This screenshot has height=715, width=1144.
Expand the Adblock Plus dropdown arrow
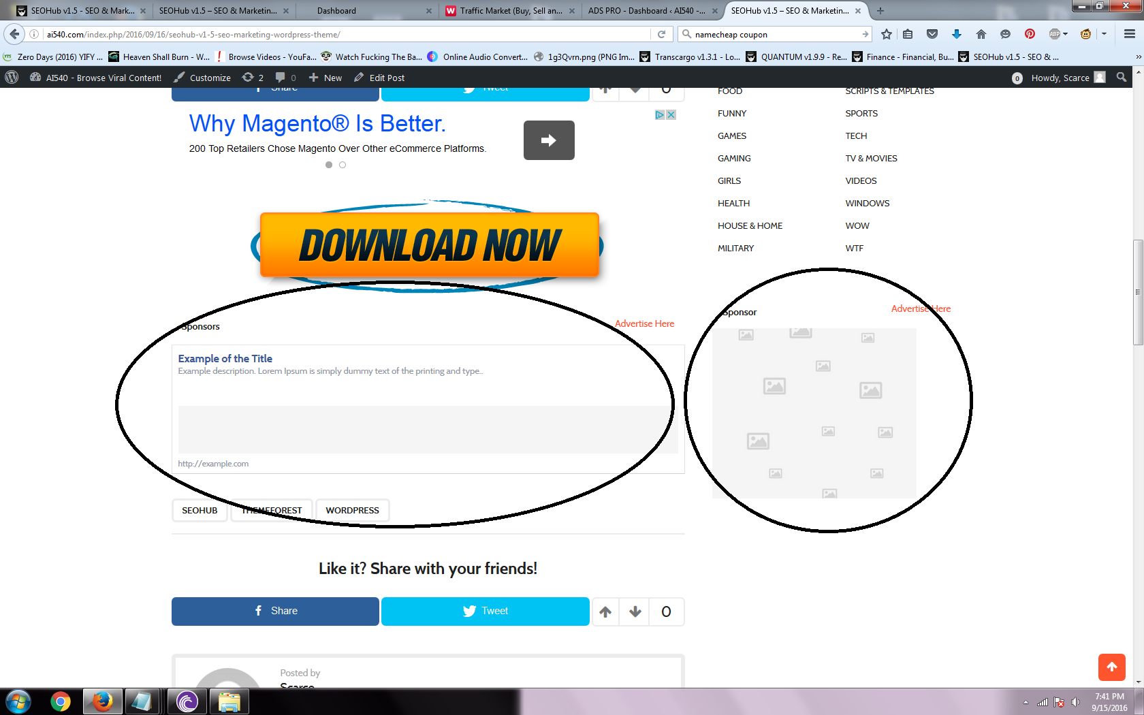click(x=1065, y=34)
